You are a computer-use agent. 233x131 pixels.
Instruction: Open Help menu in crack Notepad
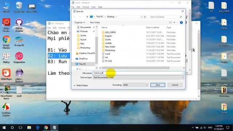[x=100, y=7]
